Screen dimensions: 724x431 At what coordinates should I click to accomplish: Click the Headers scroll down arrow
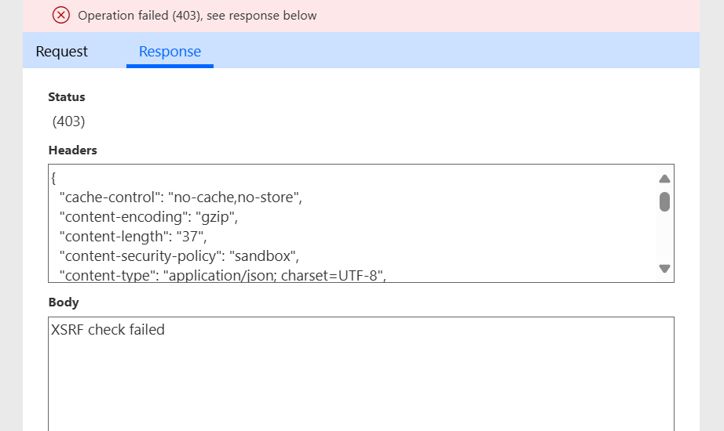(x=664, y=268)
